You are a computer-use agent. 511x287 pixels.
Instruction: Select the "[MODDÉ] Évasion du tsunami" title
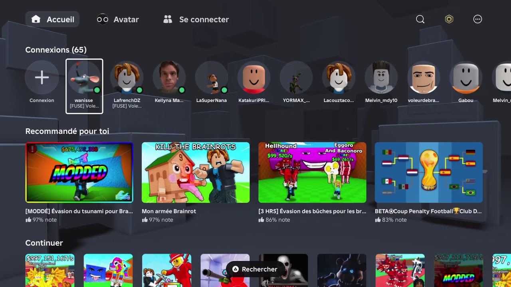point(79,211)
